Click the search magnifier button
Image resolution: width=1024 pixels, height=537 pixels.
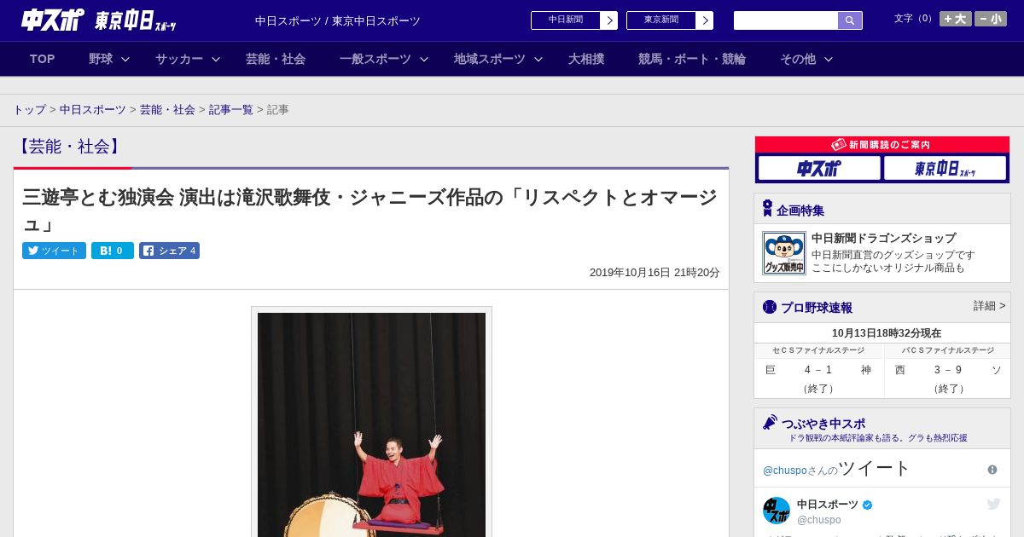coord(850,20)
